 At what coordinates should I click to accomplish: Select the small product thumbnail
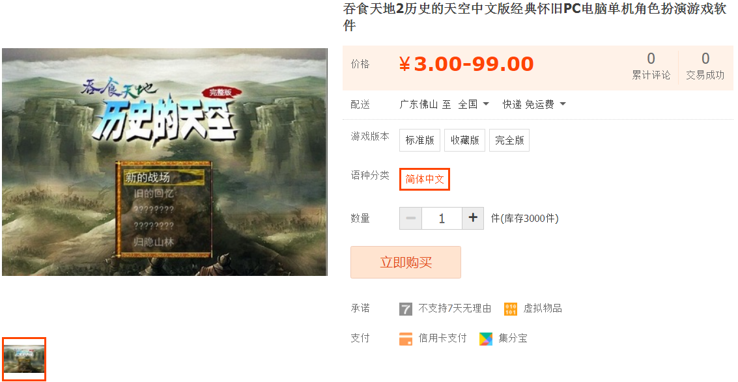[23, 359]
